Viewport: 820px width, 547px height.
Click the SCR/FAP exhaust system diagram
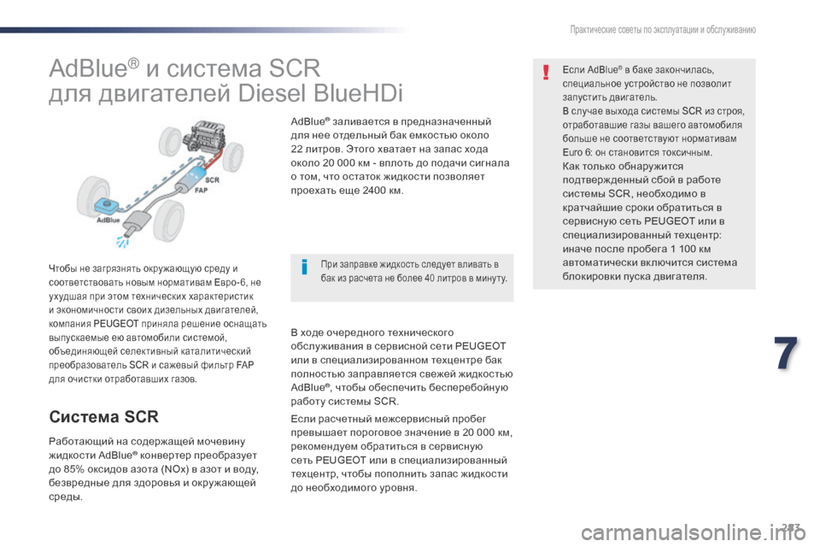160,184
